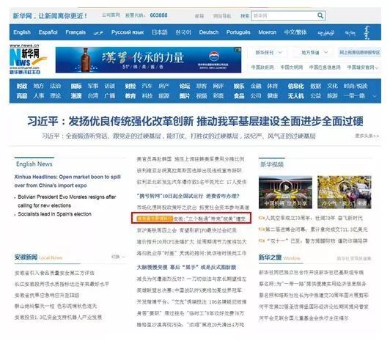Viewport: 390px width, 341px height.
Task: Focus the 新华网 search input field
Action: (x=284, y=15)
